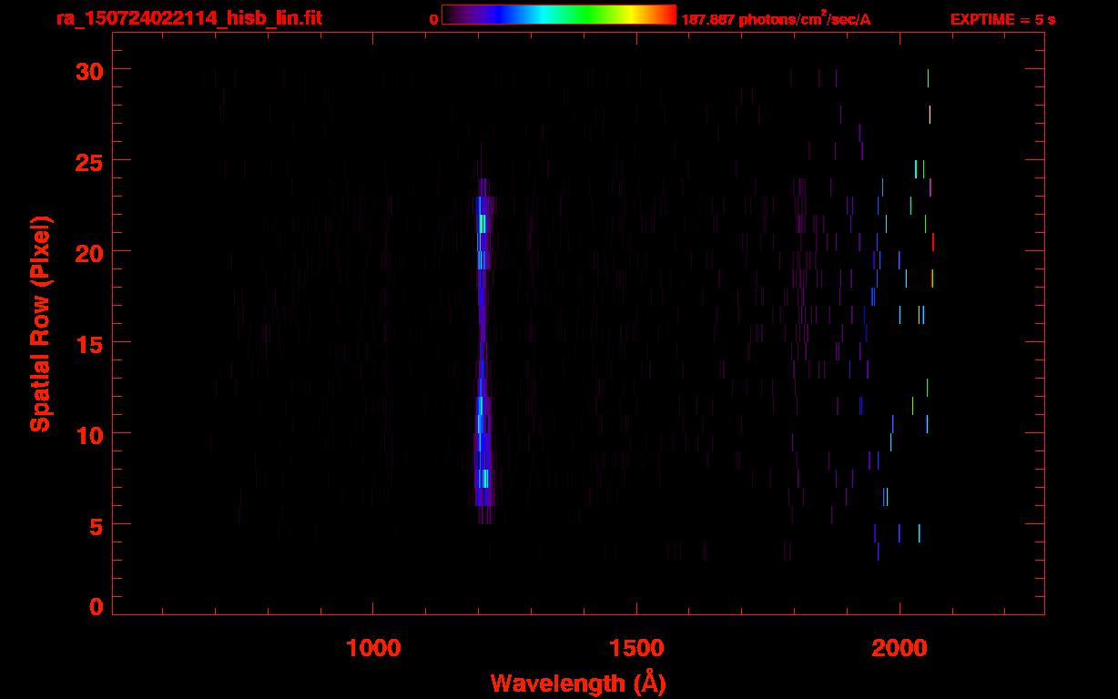
Task: Click the bright emission line near 1216 Å
Action: (x=483, y=350)
